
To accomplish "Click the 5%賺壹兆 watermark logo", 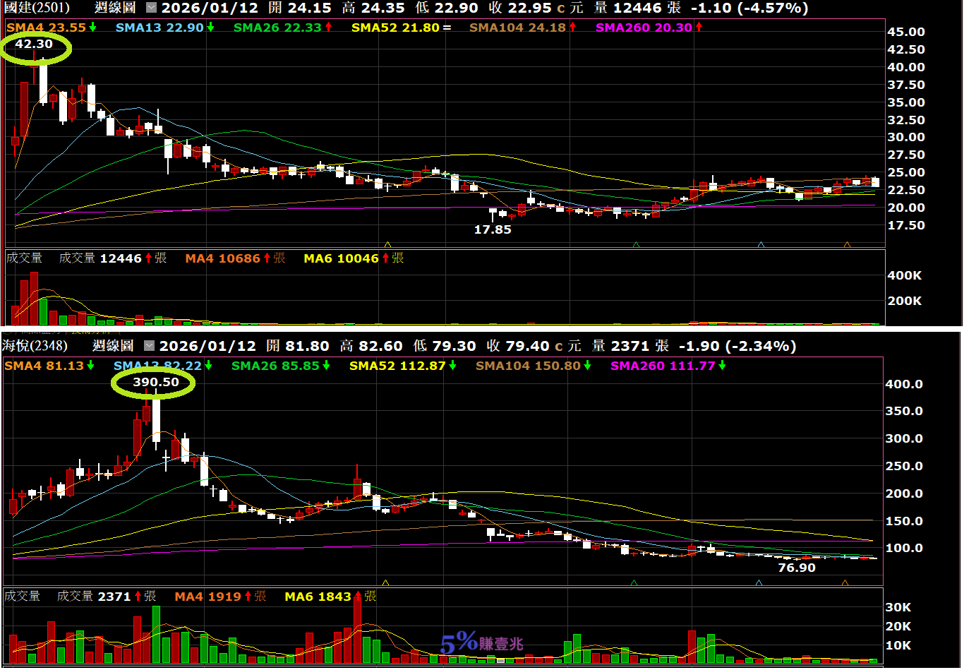I will [481, 643].
